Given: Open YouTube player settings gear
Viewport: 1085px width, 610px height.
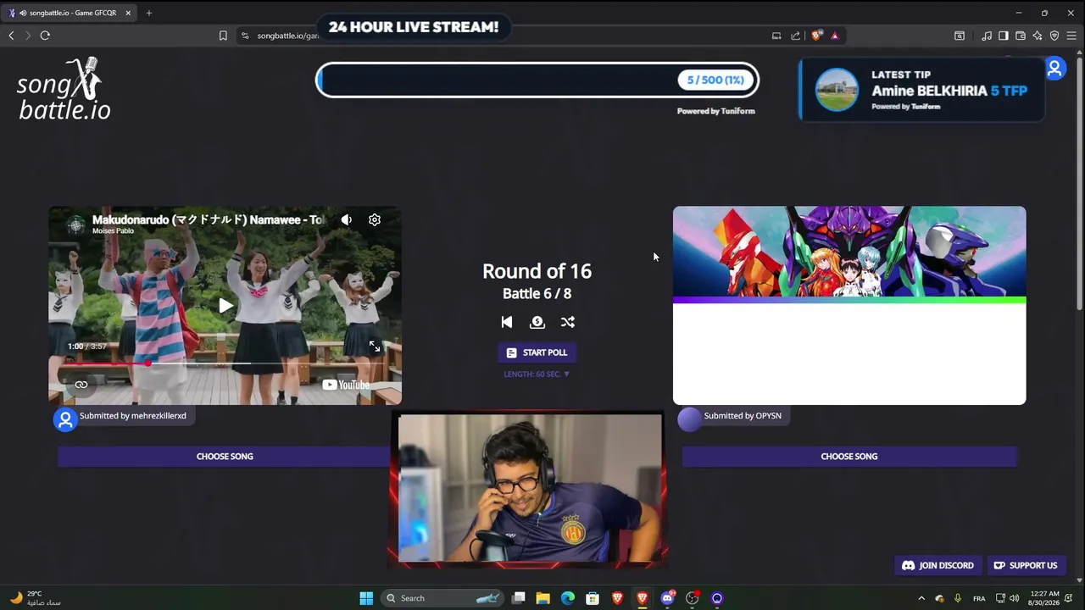Looking at the screenshot, I should (x=375, y=220).
